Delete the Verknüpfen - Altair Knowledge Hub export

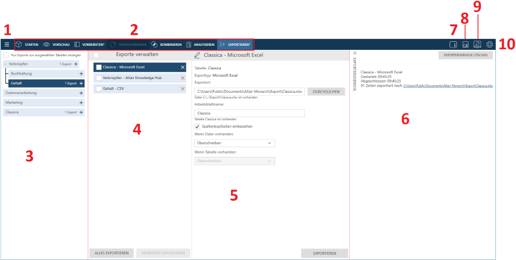point(183,78)
